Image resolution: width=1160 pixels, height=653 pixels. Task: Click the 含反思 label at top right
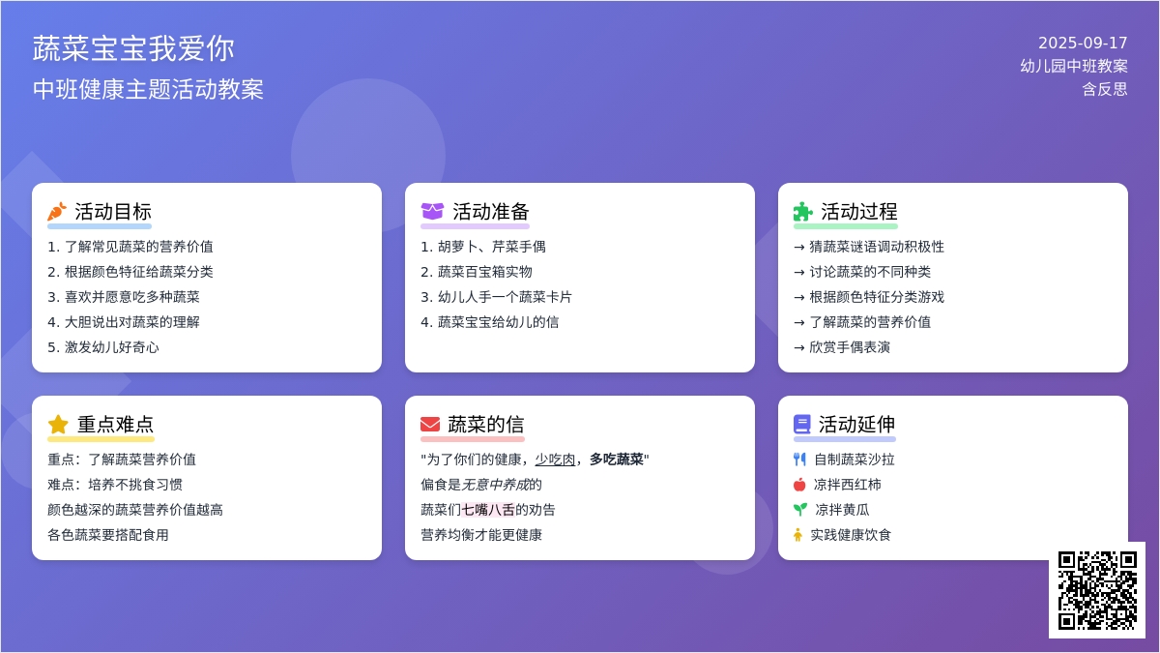pos(1104,89)
